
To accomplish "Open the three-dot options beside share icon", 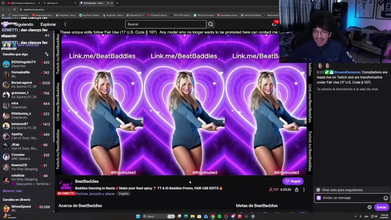I will tap(304, 190).
